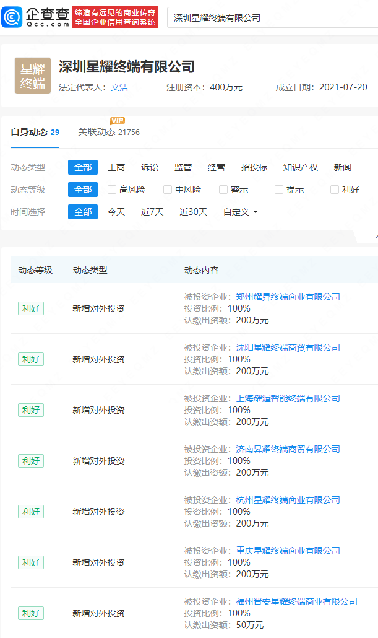Click 新增对外投资 in 福州晋安星耀 row
The image size is (378, 638).
(x=98, y=613)
